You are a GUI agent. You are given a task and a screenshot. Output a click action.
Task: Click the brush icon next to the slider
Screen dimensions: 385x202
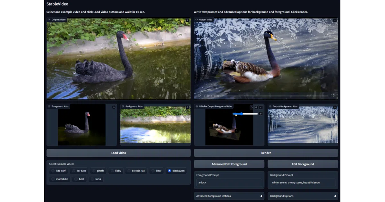(x=261, y=114)
